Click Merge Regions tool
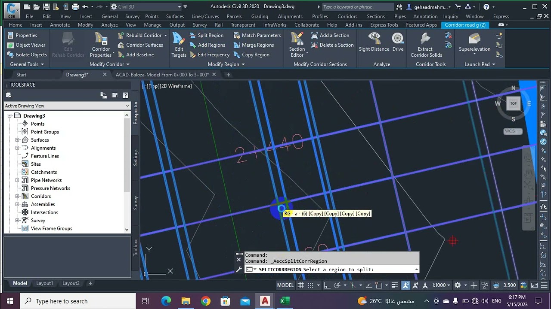Image resolution: width=551 pixels, height=309 pixels. [254, 45]
